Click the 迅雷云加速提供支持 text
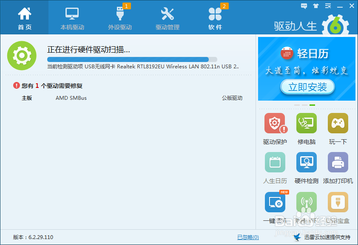The height and width of the screenshot is (245, 358). pyautogui.click(x=327, y=237)
